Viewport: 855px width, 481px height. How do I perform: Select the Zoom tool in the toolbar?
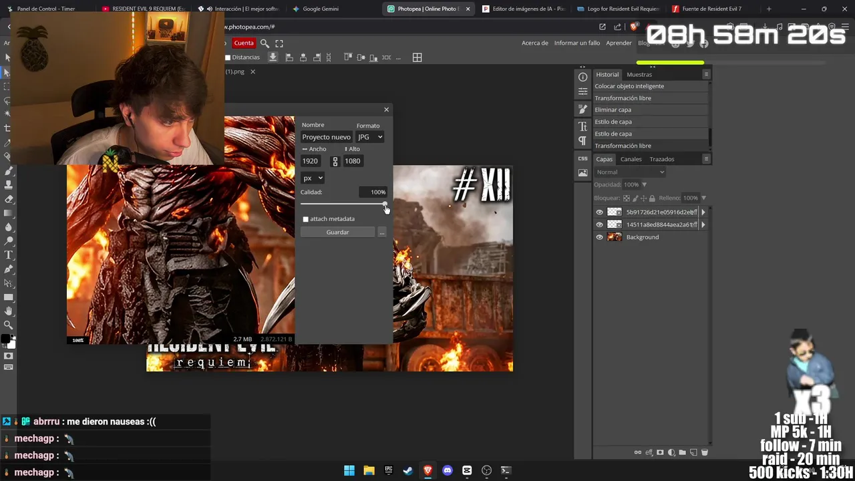[9, 325]
